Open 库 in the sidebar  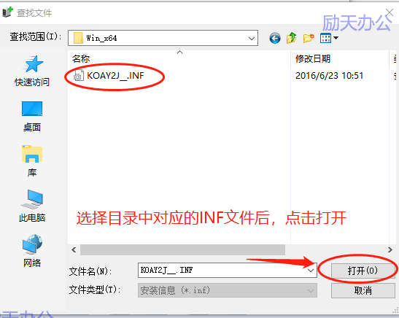[x=32, y=161]
